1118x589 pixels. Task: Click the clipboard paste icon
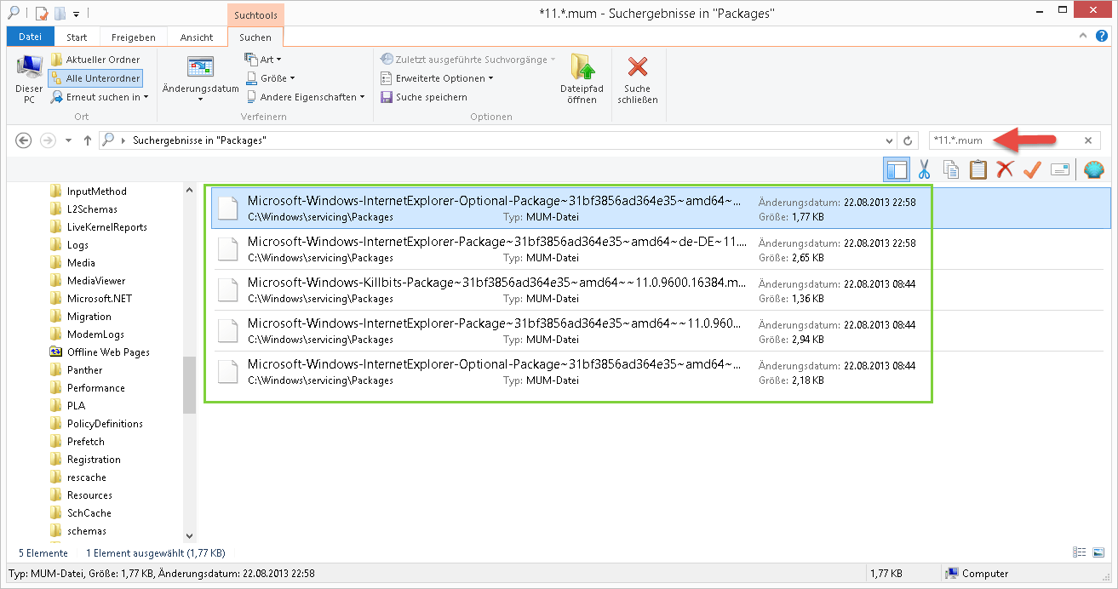pyautogui.click(x=978, y=169)
